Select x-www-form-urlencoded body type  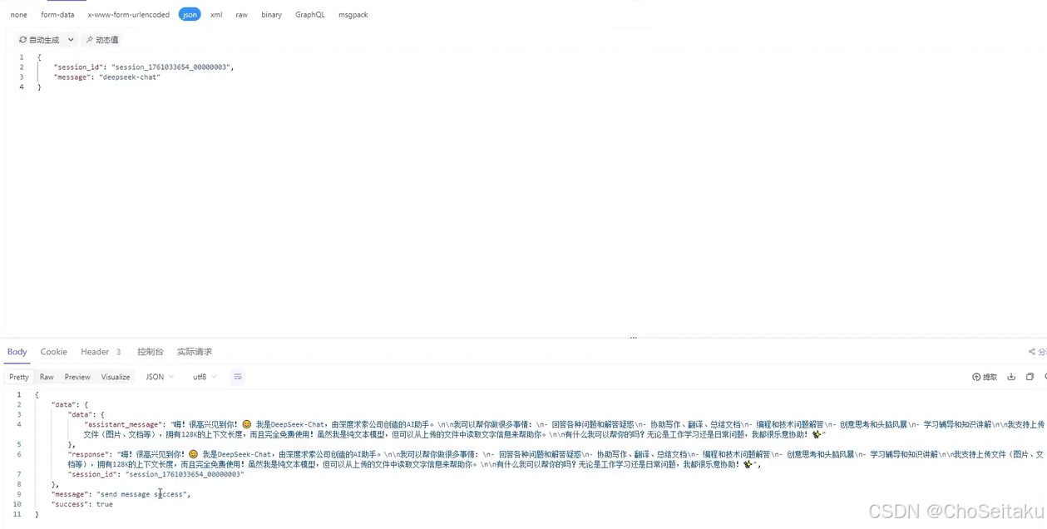(129, 15)
